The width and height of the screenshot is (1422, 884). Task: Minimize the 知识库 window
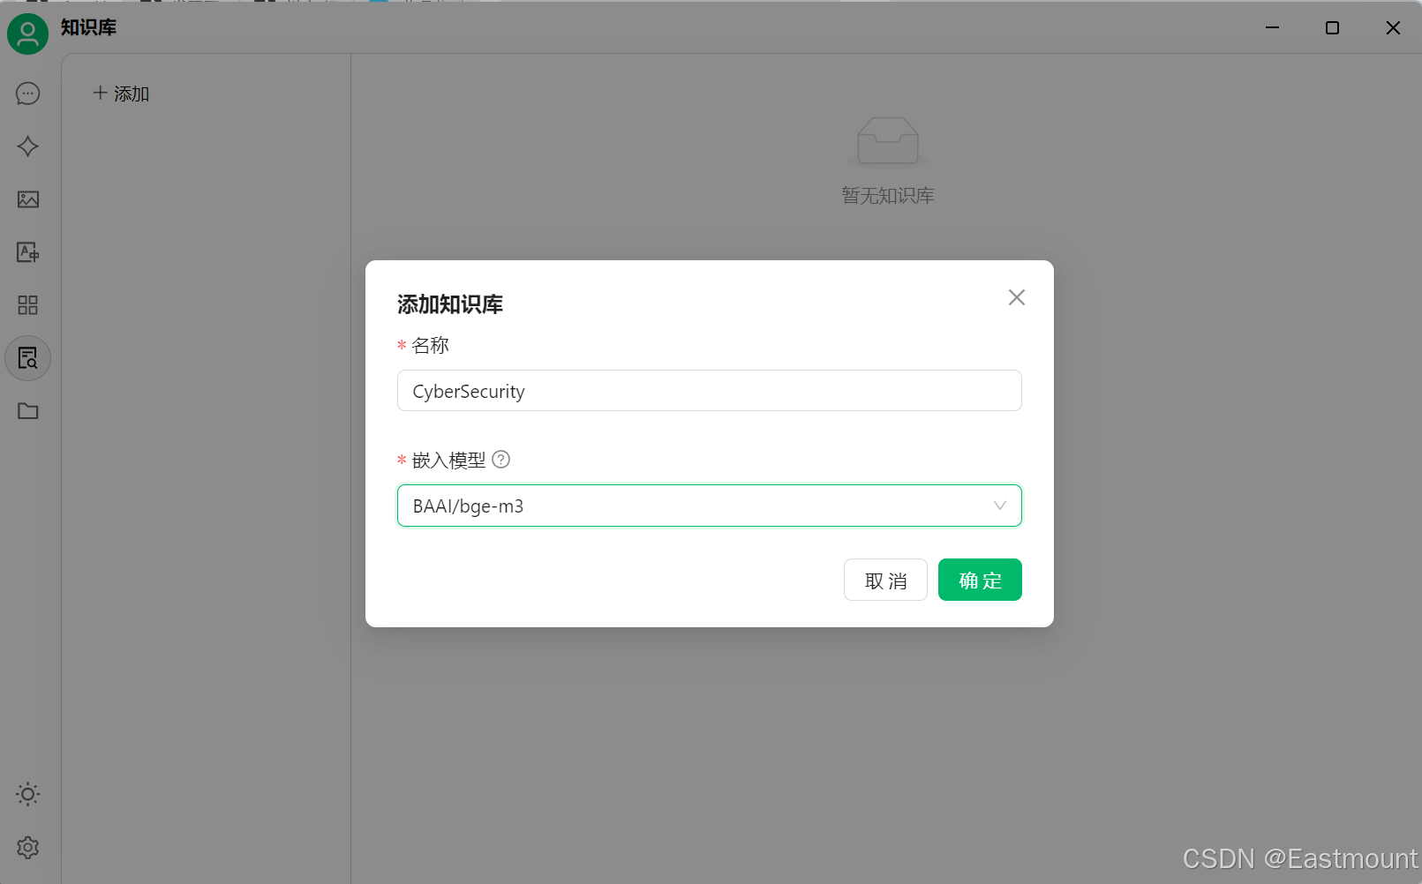click(1272, 27)
